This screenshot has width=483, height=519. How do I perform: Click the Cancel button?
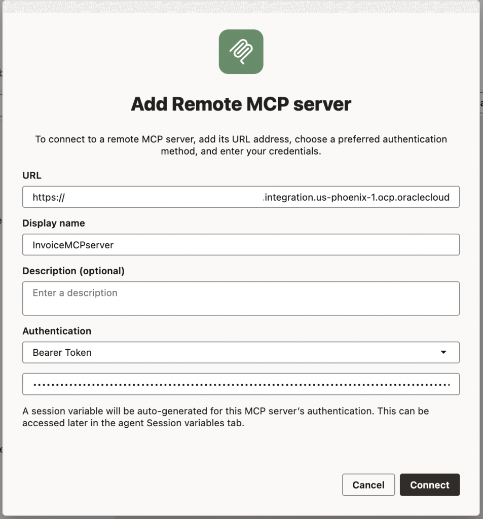[368, 485]
